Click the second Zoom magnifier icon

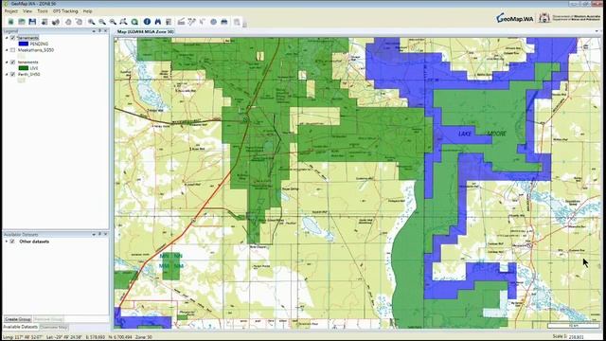pos(102,22)
